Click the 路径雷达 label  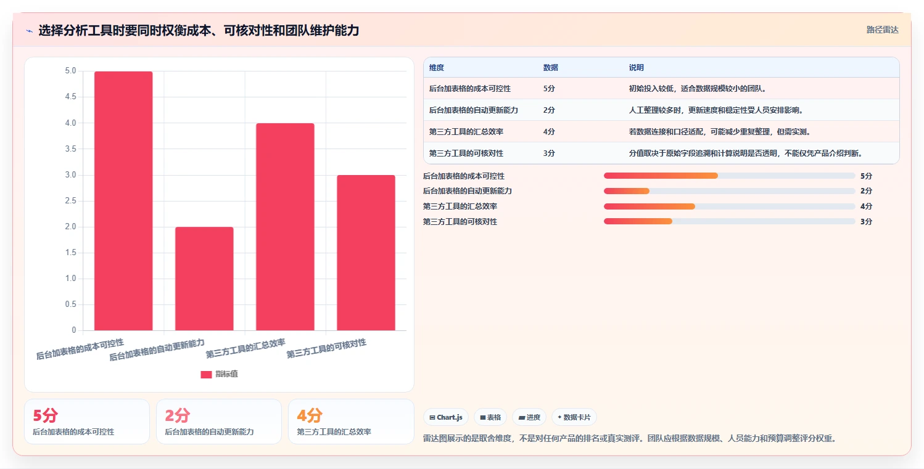tap(882, 30)
